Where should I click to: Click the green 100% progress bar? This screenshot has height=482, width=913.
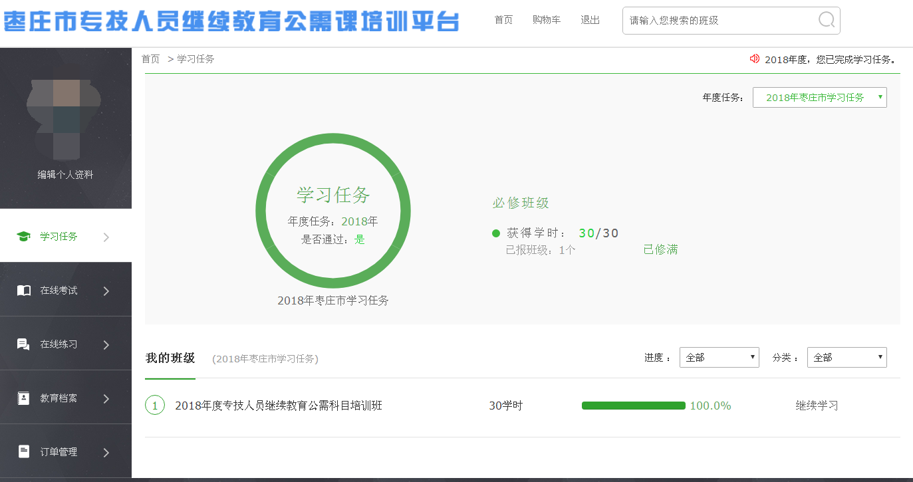click(633, 406)
